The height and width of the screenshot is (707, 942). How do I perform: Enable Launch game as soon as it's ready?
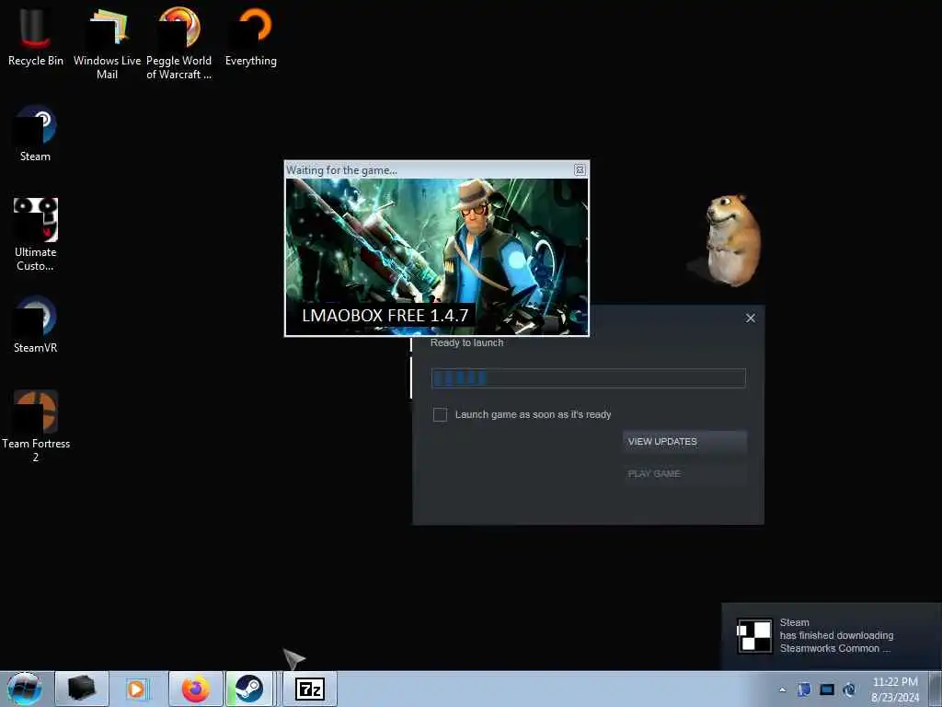pyautogui.click(x=440, y=415)
